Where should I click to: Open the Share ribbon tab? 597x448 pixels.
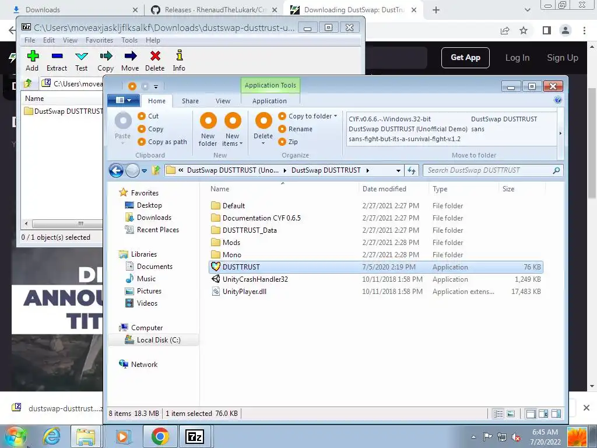pyautogui.click(x=190, y=101)
